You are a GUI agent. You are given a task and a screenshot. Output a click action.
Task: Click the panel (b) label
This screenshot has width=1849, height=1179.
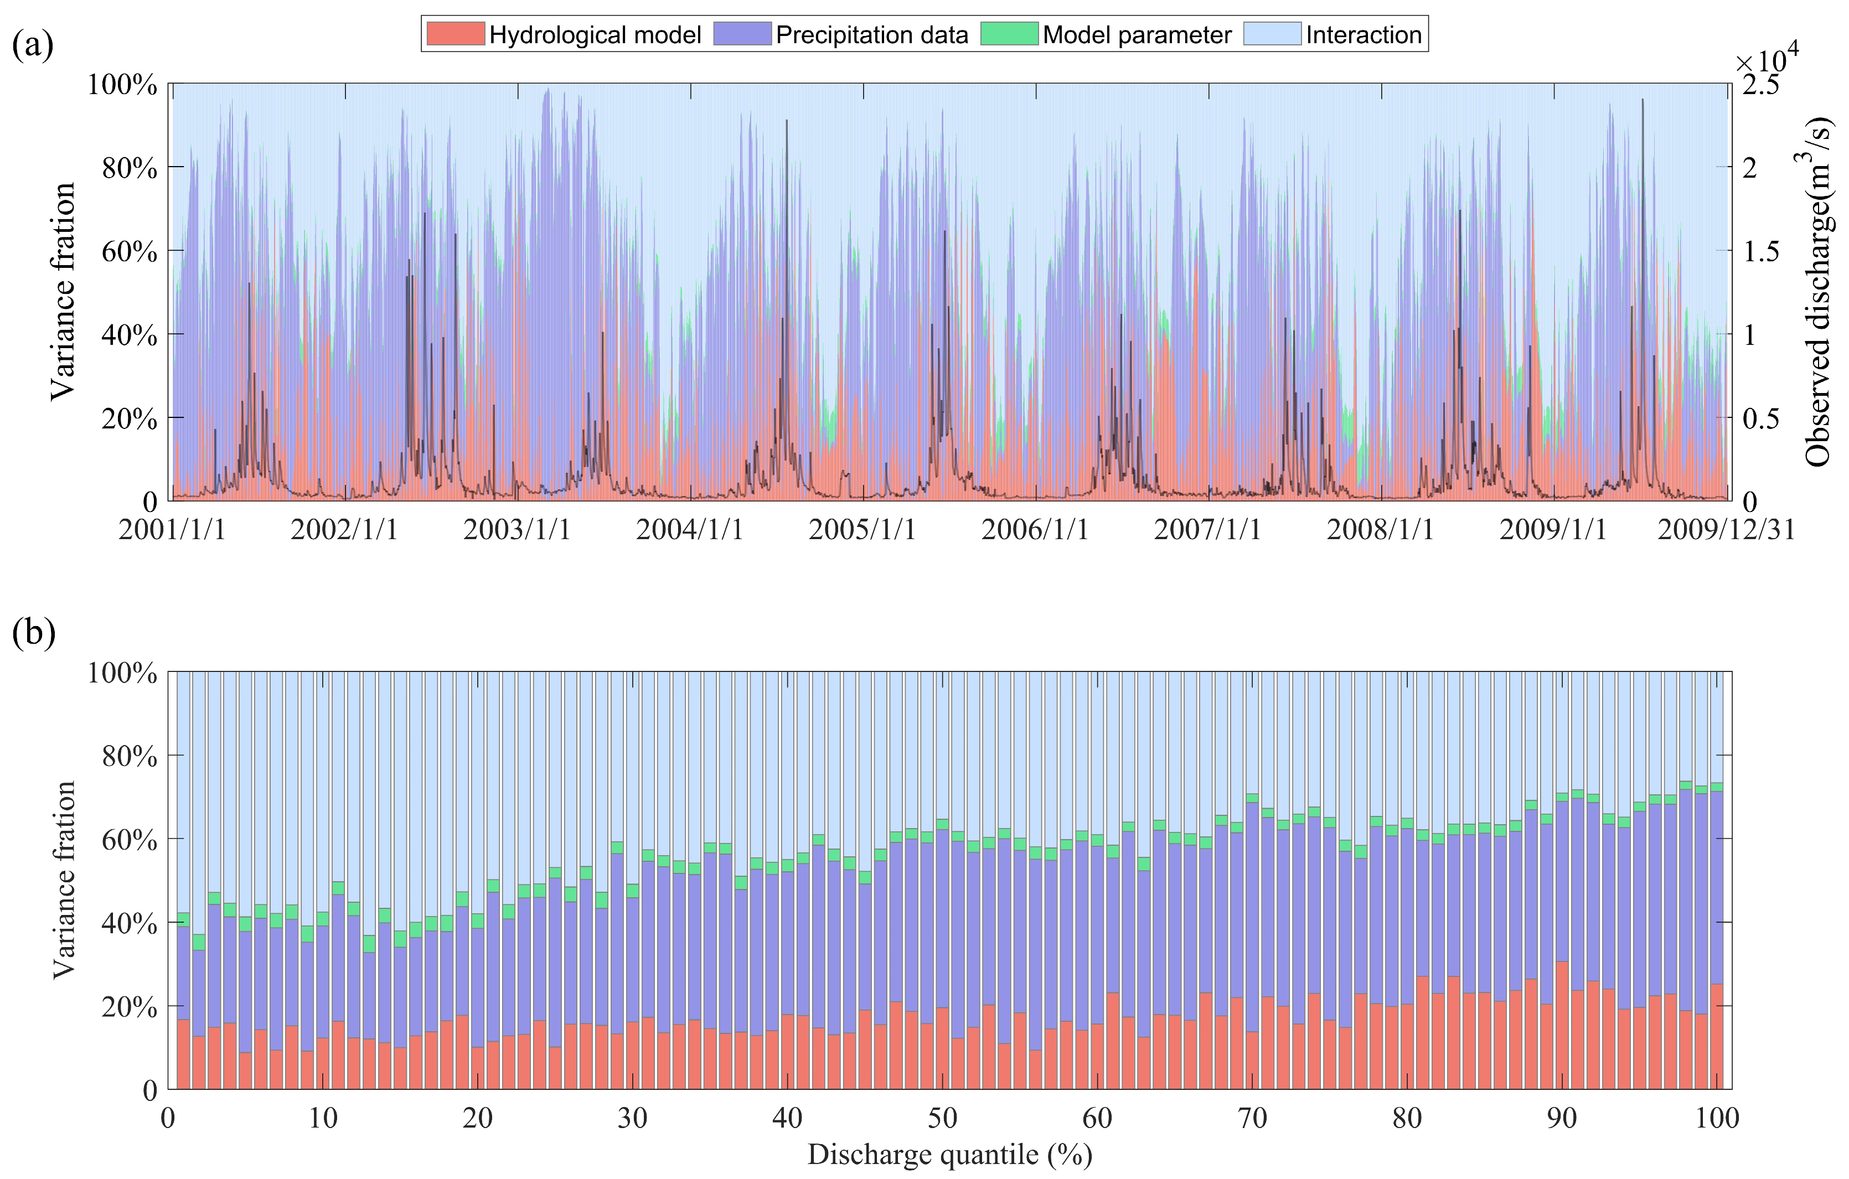34,634
